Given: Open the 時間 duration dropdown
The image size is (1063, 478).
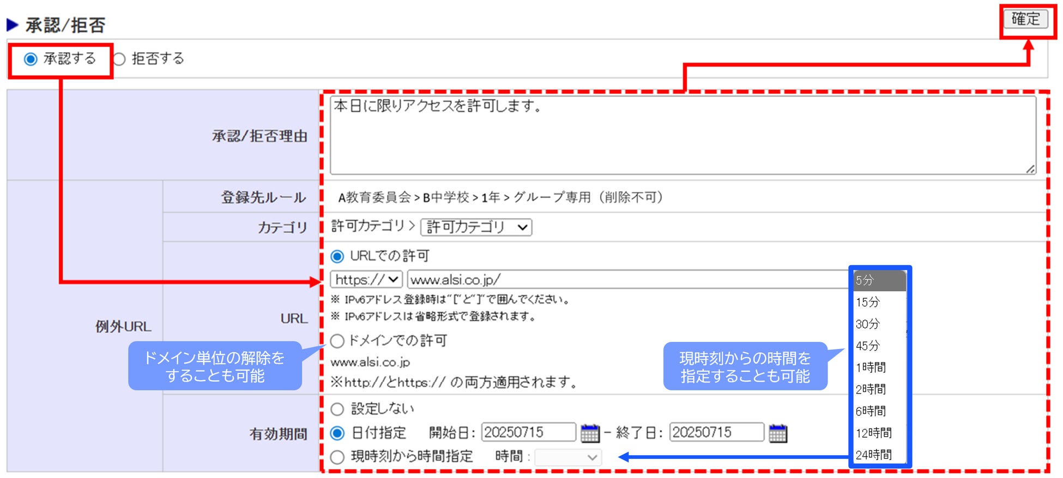Looking at the screenshot, I should coord(569,457).
